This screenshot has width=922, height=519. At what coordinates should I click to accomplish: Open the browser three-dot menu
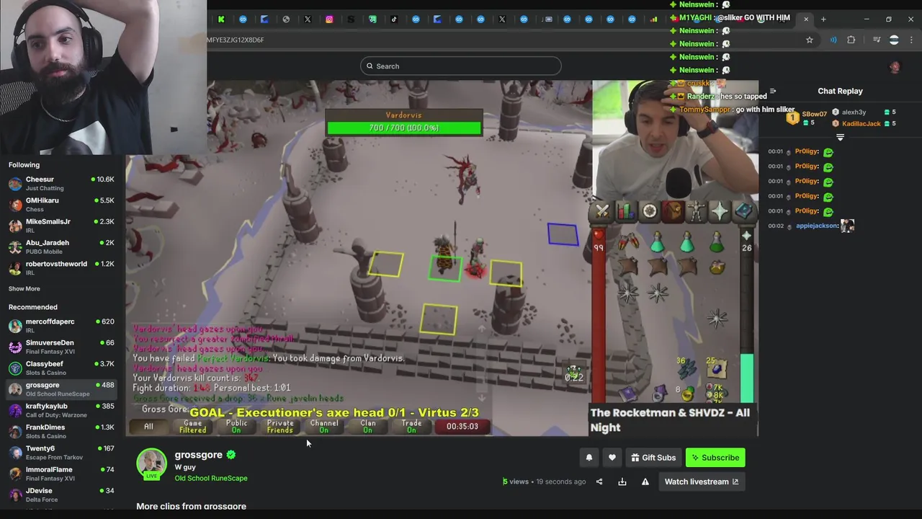911,40
